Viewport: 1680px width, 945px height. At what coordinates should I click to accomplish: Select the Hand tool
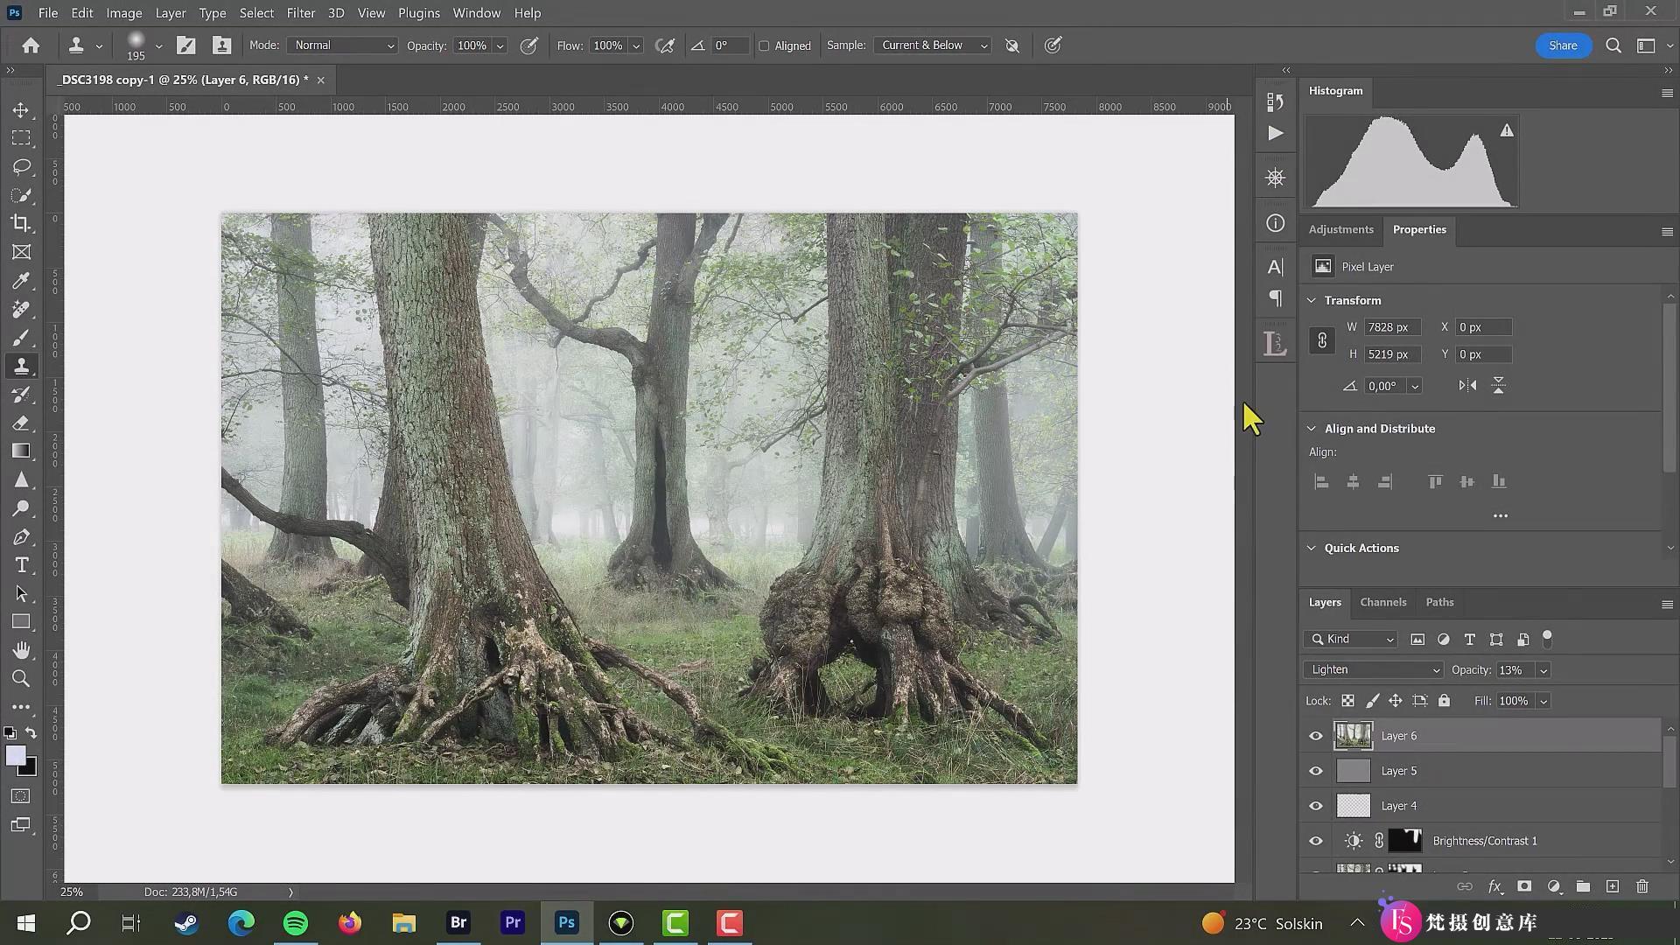[x=21, y=650]
